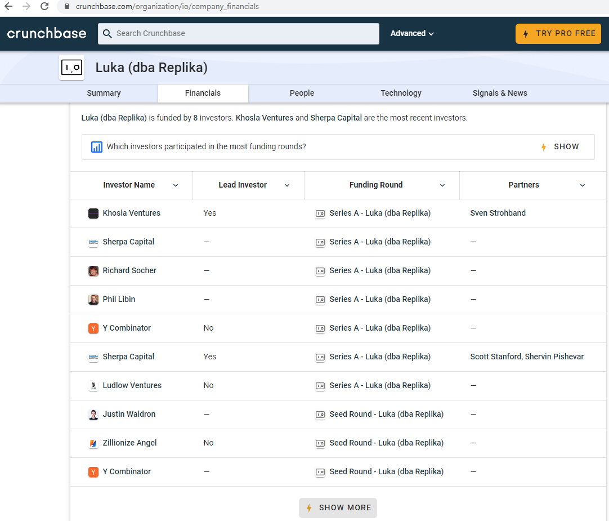Screen dimensions: 609x521
Task: Open the Seed Round link in Justin Waldron row
Action: coord(387,414)
